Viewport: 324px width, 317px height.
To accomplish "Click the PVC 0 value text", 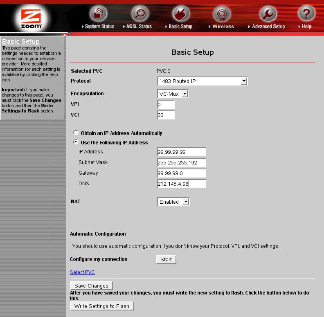I will tap(164, 71).
